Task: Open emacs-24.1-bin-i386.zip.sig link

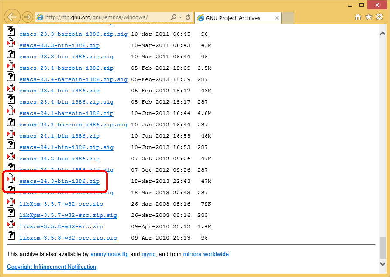Action: click(x=66, y=147)
